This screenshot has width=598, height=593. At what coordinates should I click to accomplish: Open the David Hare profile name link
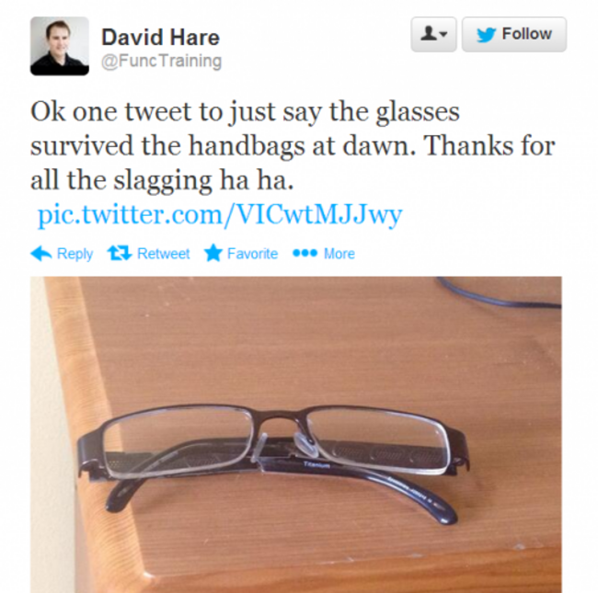point(160,37)
